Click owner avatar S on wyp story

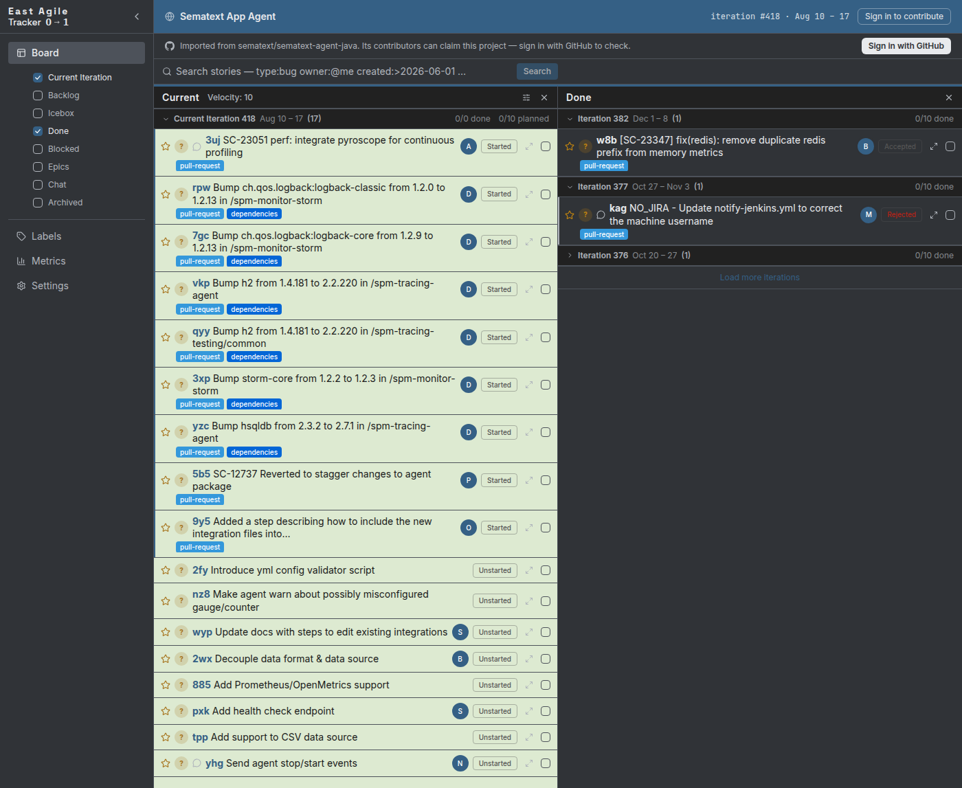[460, 632]
